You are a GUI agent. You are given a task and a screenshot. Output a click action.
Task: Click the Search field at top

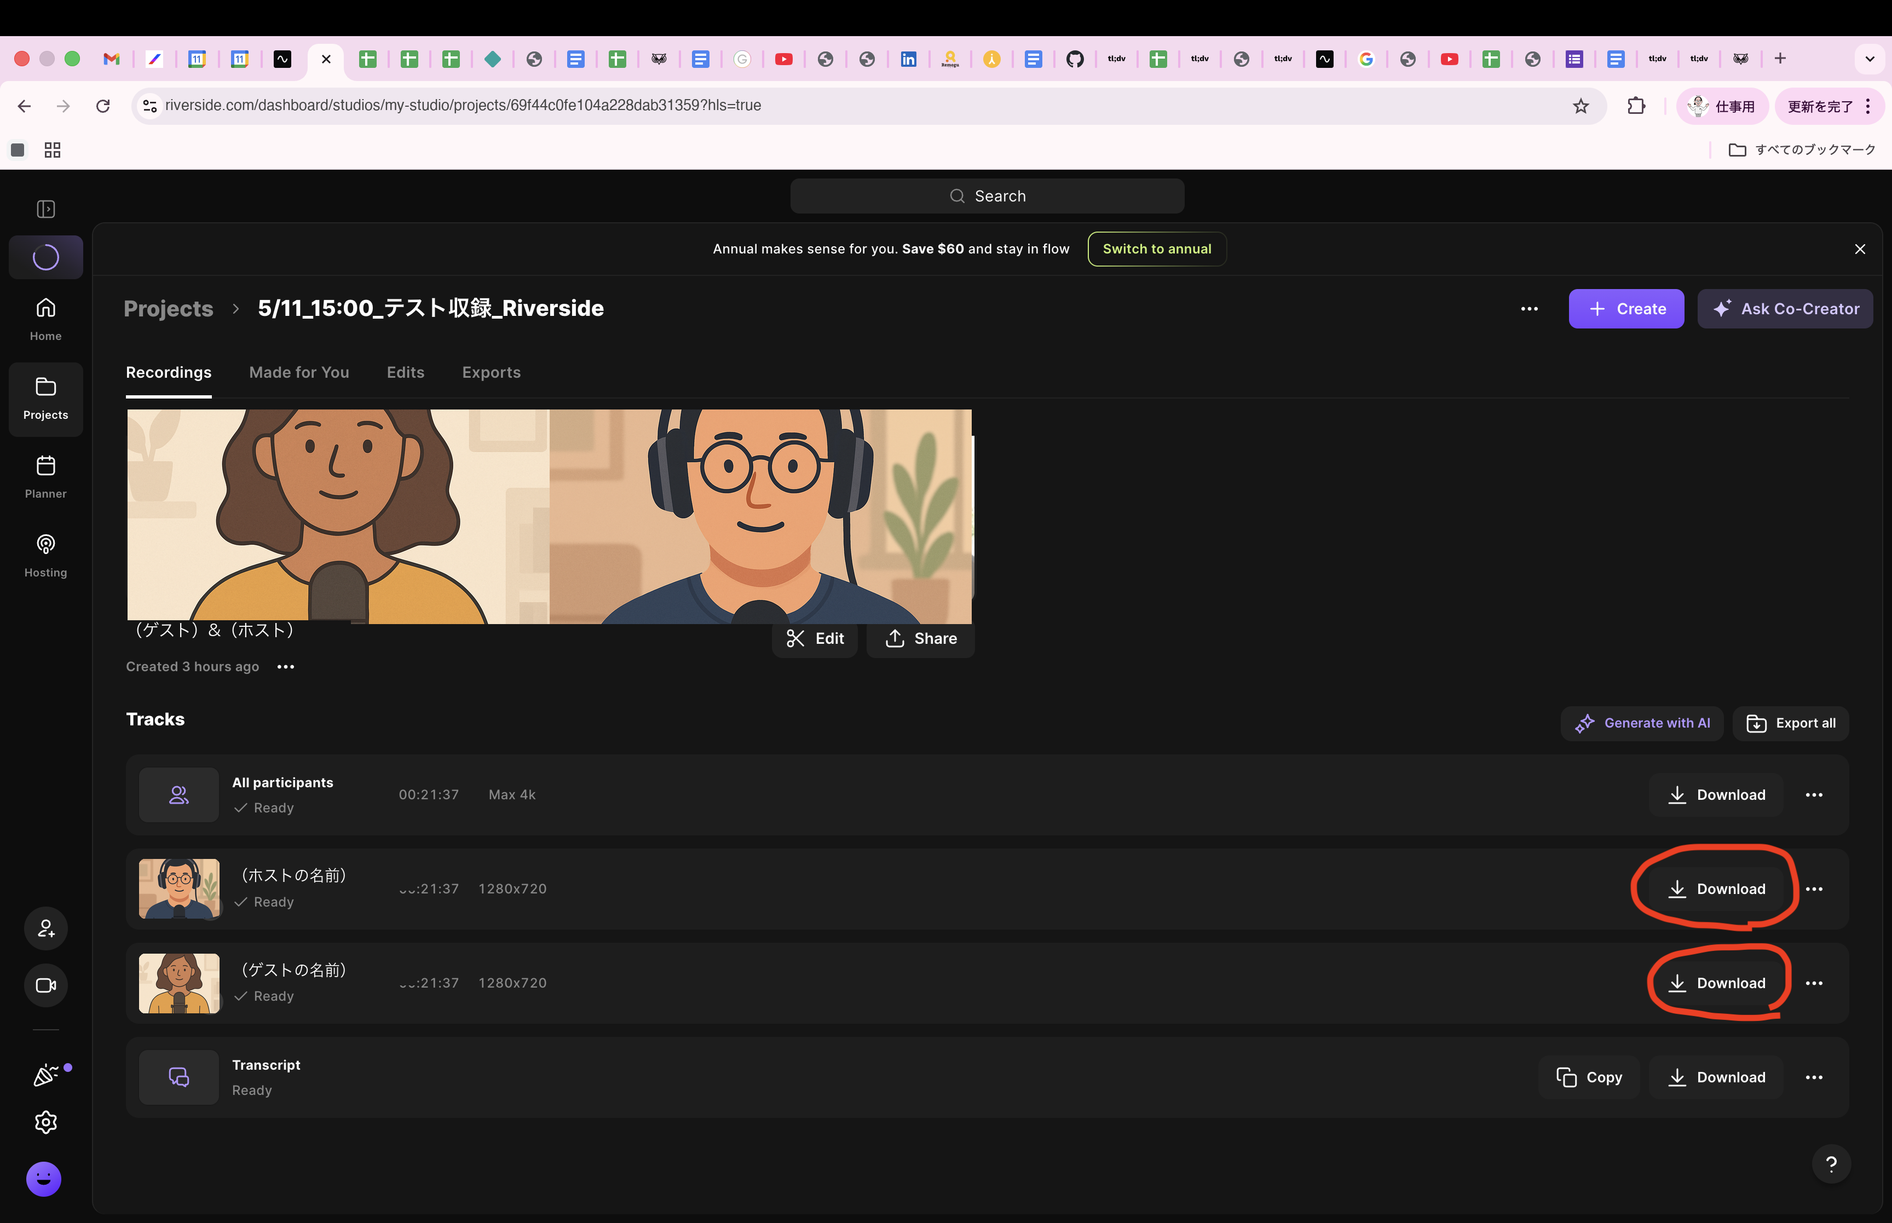[987, 196]
